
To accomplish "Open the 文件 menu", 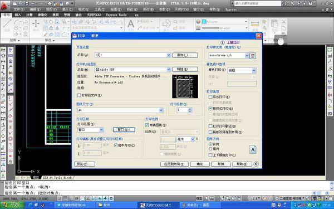I will pos(19,9).
